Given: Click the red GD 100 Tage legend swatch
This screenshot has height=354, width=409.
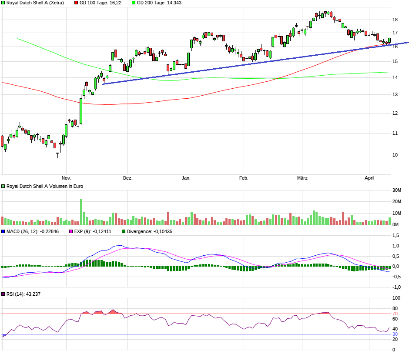Looking at the screenshot, I should [76, 3].
